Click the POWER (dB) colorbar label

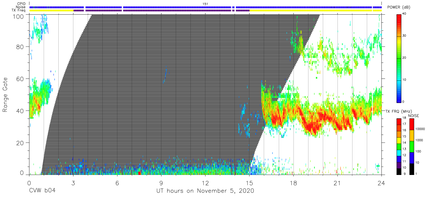399,7
